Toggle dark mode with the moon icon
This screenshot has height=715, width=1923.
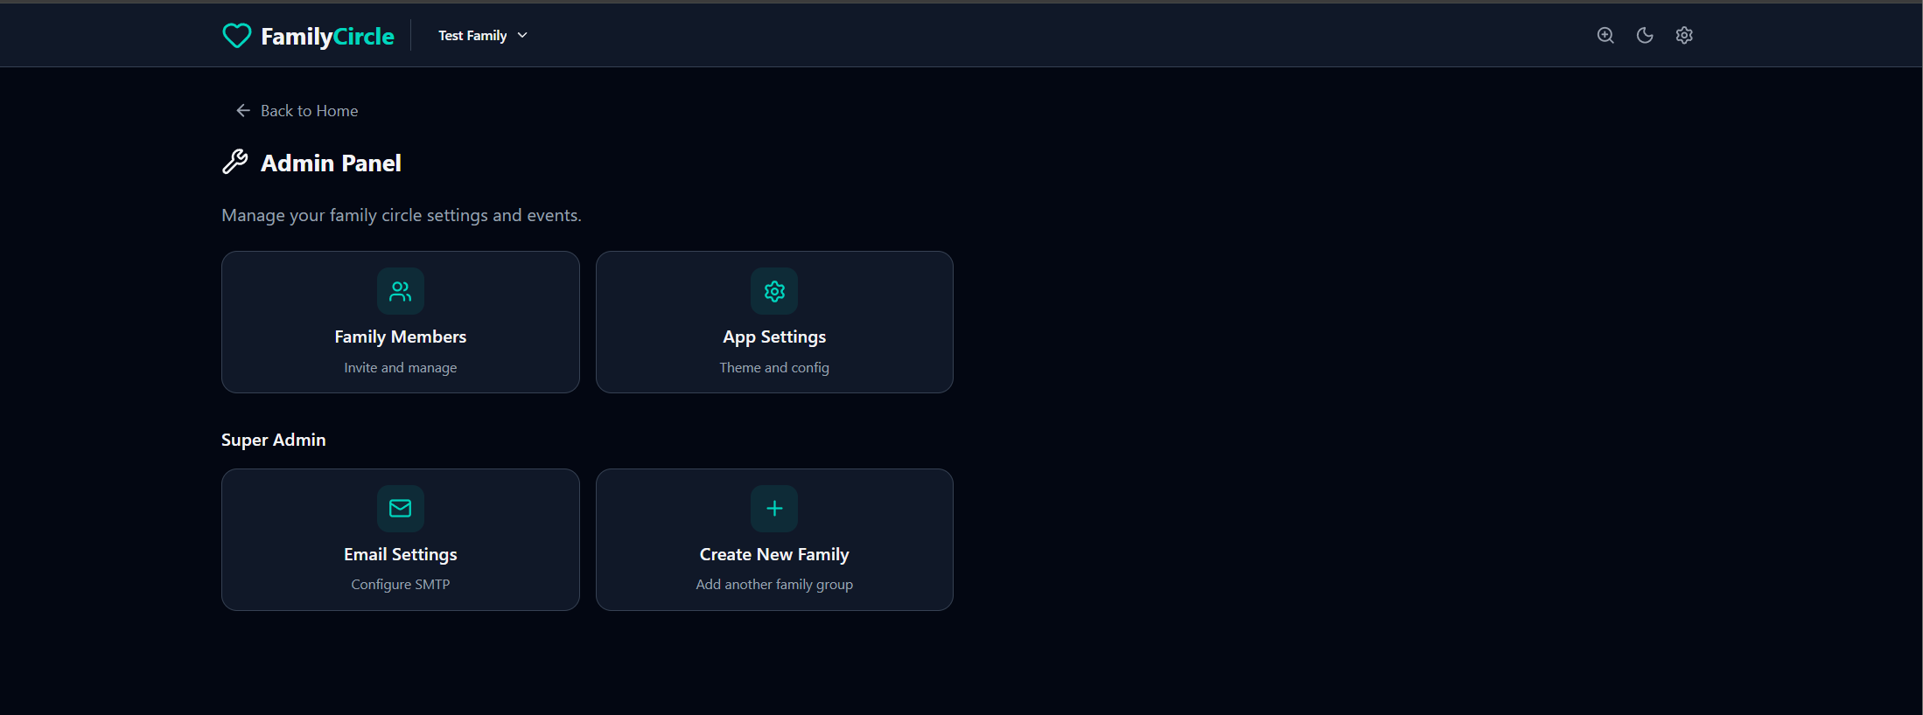click(1645, 36)
